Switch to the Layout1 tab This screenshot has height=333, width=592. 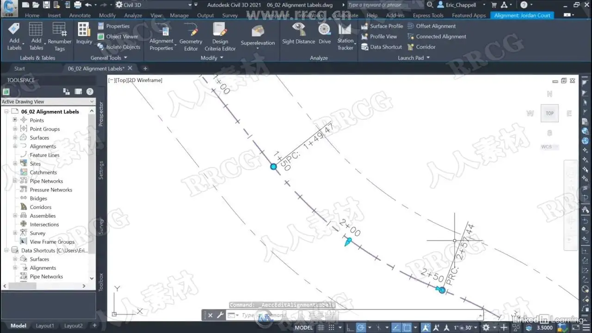(x=45, y=326)
